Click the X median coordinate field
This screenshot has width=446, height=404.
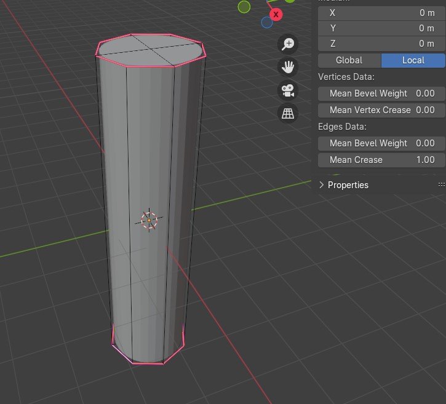point(381,12)
